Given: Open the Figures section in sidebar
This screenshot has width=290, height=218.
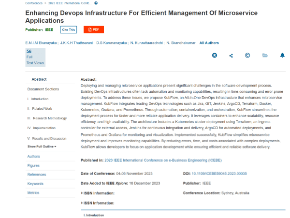Looking at the screenshot, I should pyautogui.click(x=34, y=165).
